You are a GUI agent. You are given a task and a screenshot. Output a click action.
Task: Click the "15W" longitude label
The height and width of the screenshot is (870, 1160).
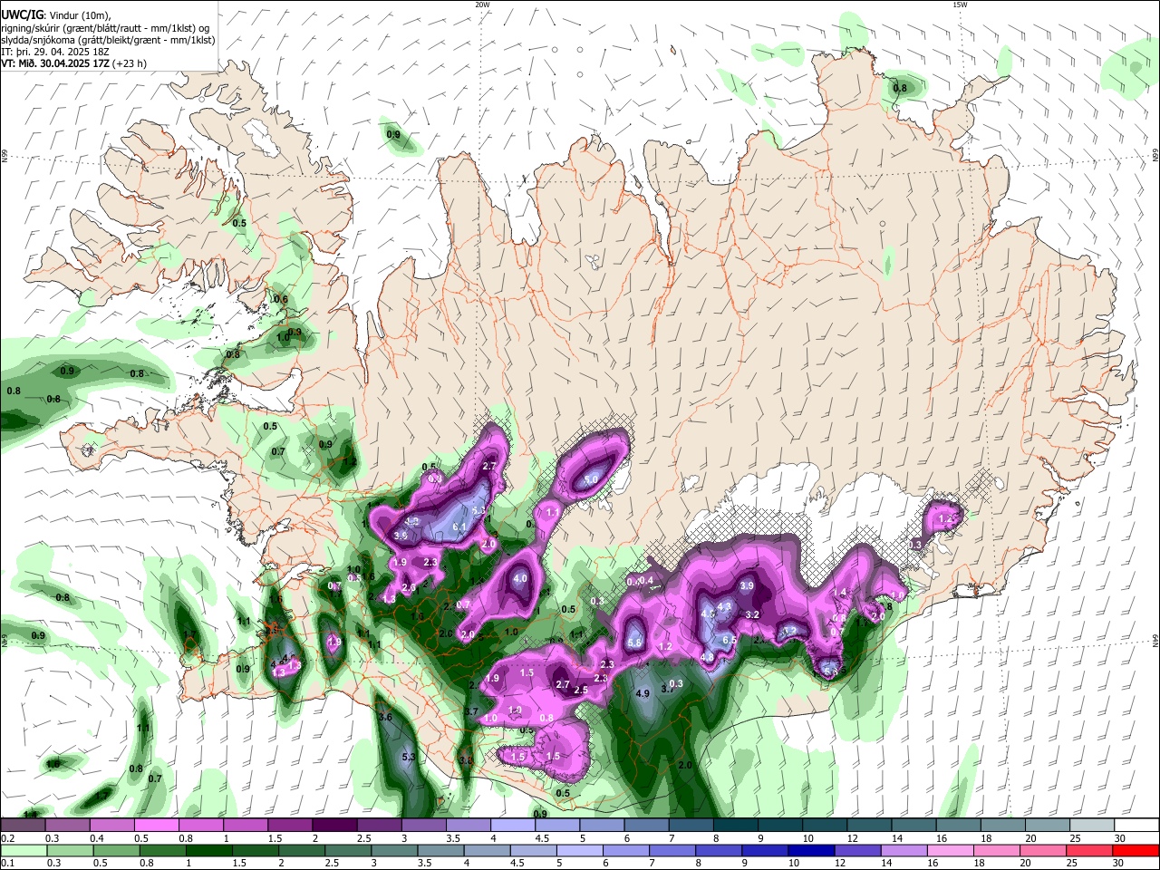[960, 5]
